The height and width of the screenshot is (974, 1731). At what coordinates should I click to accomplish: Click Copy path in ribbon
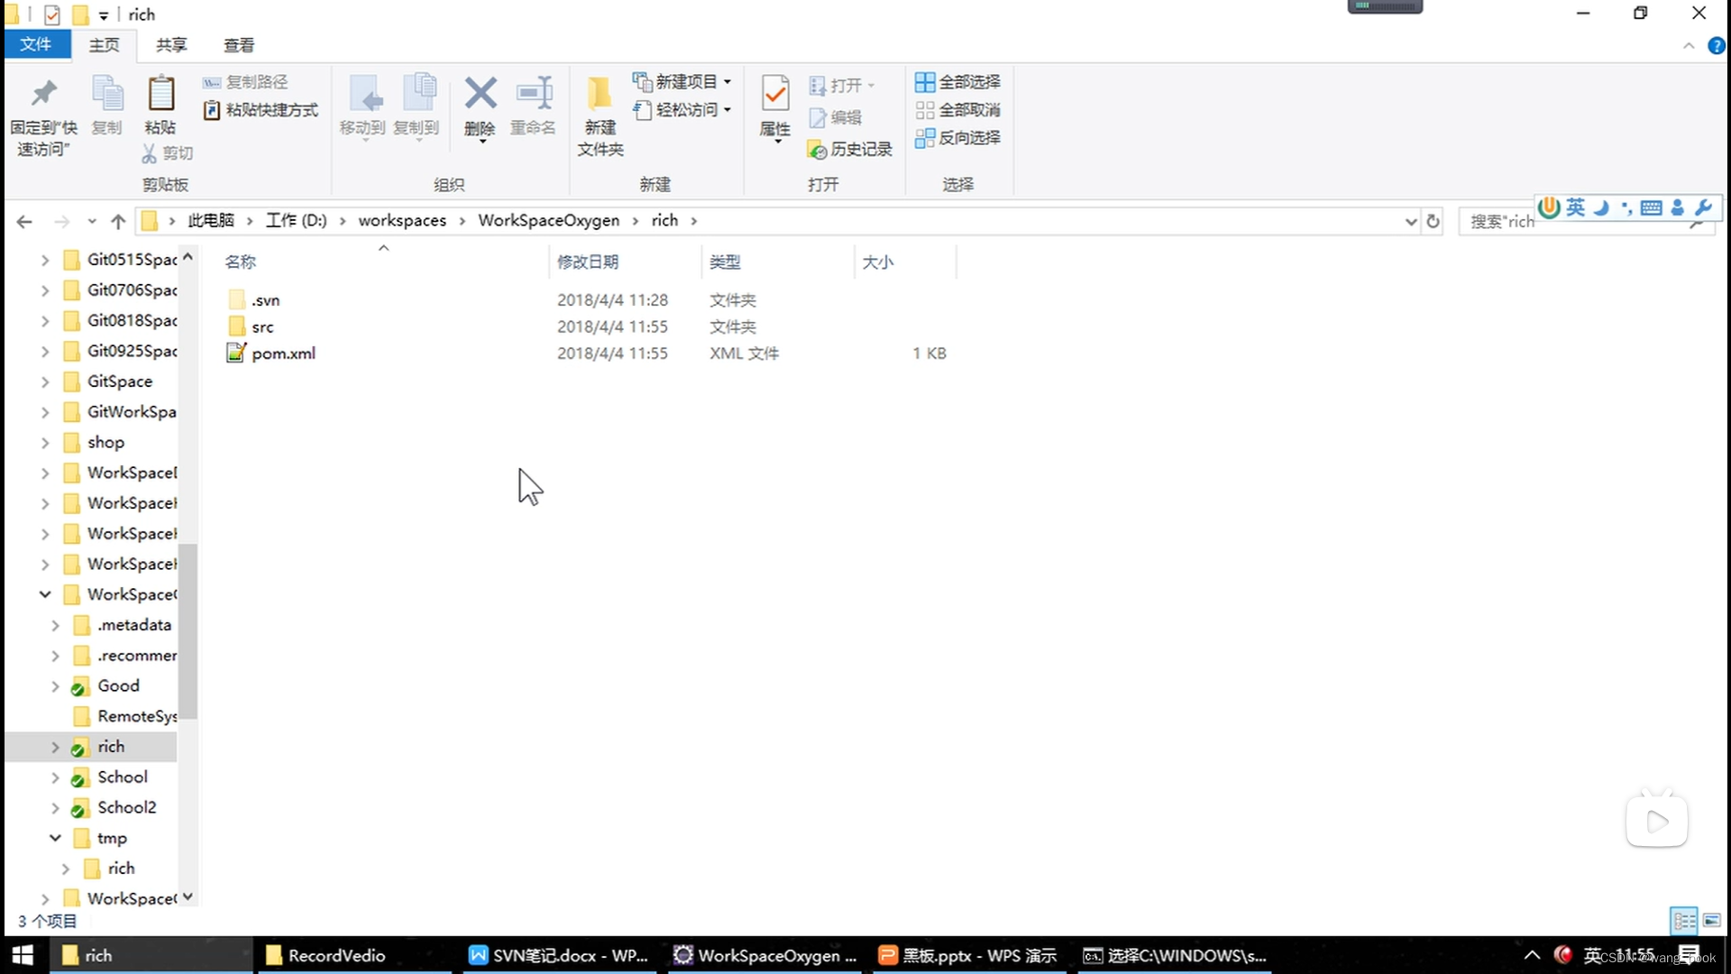point(245,82)
